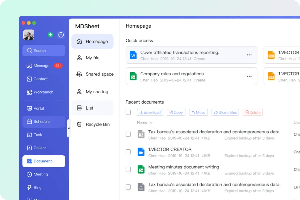Open the List section
Image resolution: width=300 pixels, height=200 pixels.
(92, 108)
